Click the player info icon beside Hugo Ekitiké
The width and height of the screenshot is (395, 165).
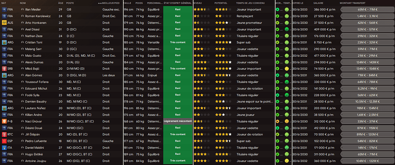click(23, 154)
